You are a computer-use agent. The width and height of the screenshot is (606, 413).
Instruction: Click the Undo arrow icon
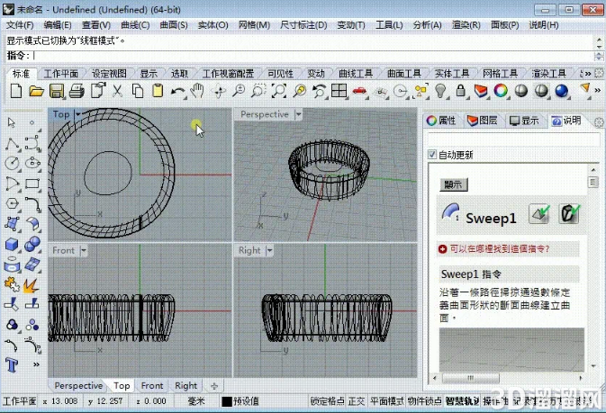pyautogui.click(x=177, y=92)
